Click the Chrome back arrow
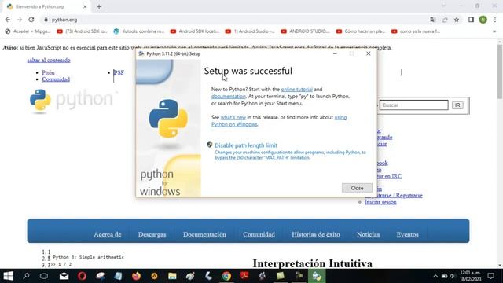Viewport: 503px width, 283px height. tap(8, 20)
